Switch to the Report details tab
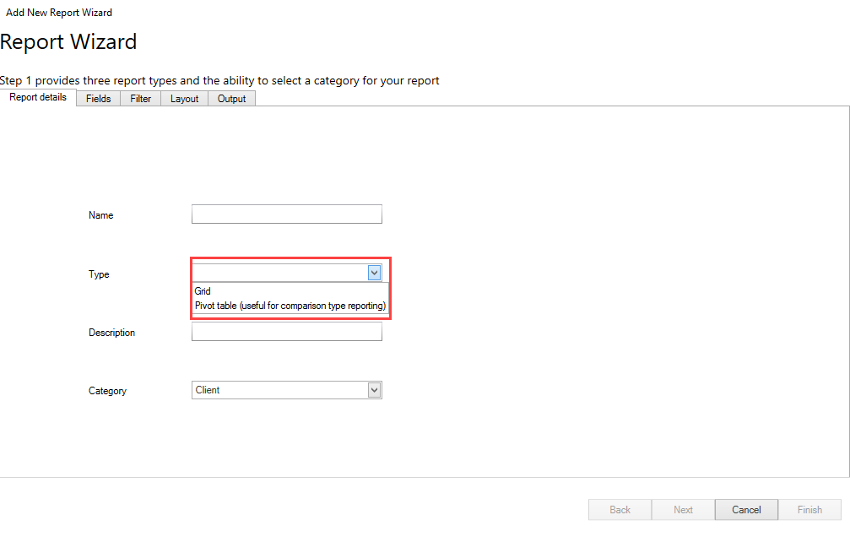The width and height of the screenshot is (850, 542). (38, 98)
